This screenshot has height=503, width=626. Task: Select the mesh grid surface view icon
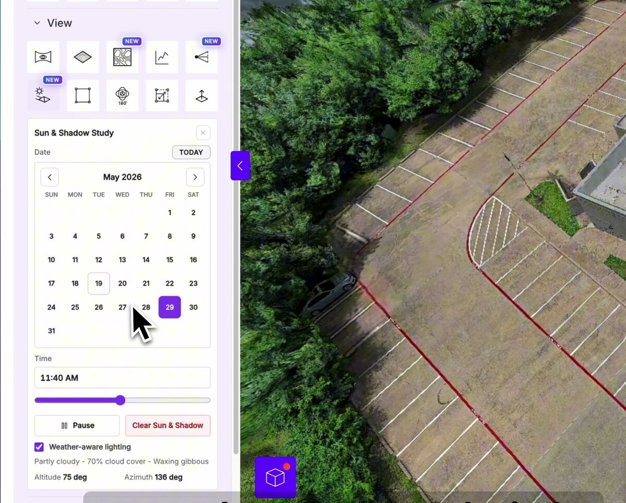[83, 57]
